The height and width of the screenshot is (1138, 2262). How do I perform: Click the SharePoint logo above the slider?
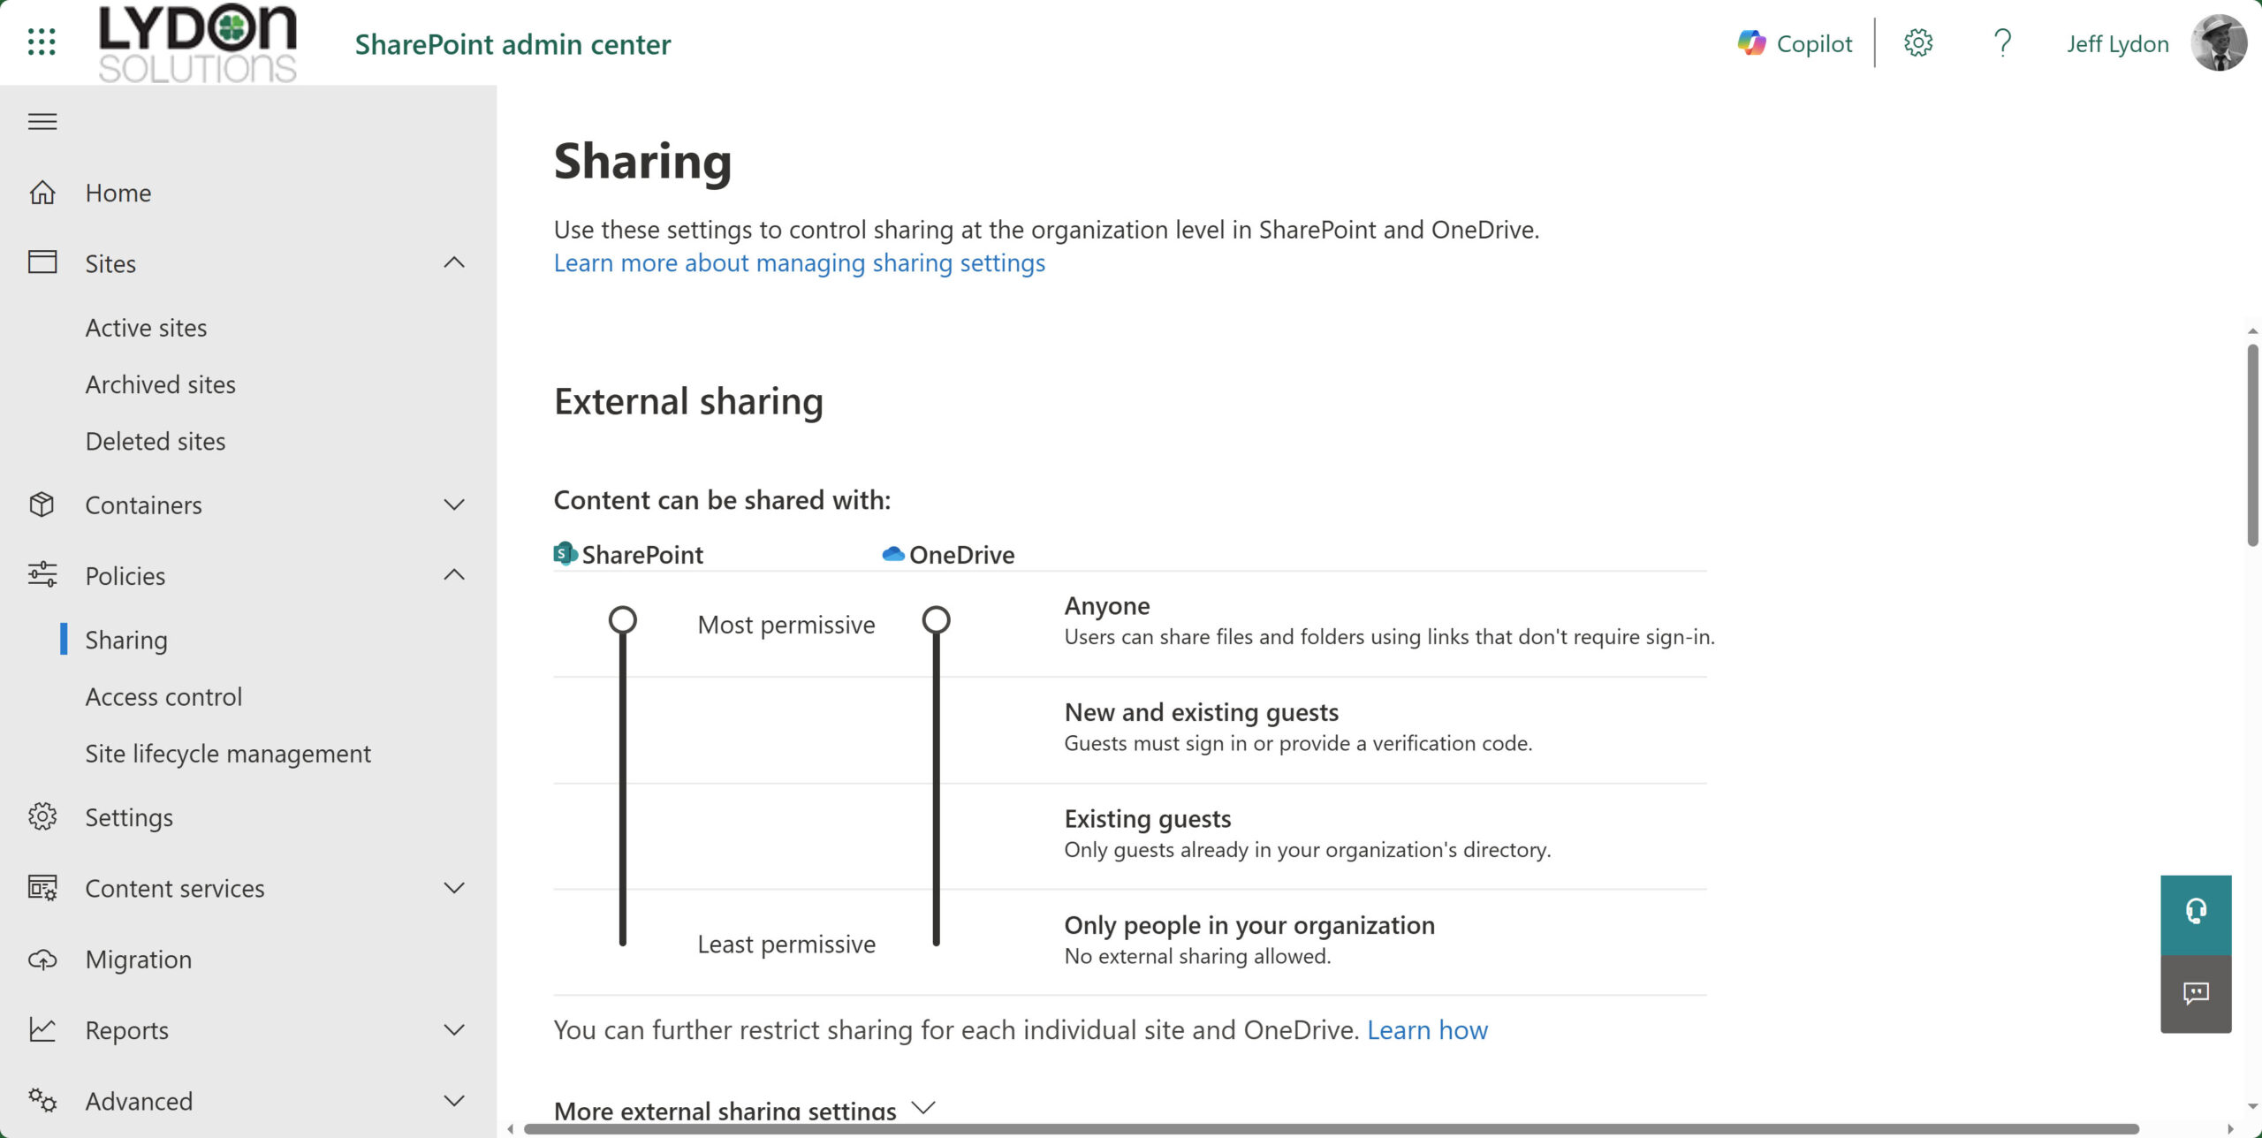pyautogui.click(x=565, y=554)
